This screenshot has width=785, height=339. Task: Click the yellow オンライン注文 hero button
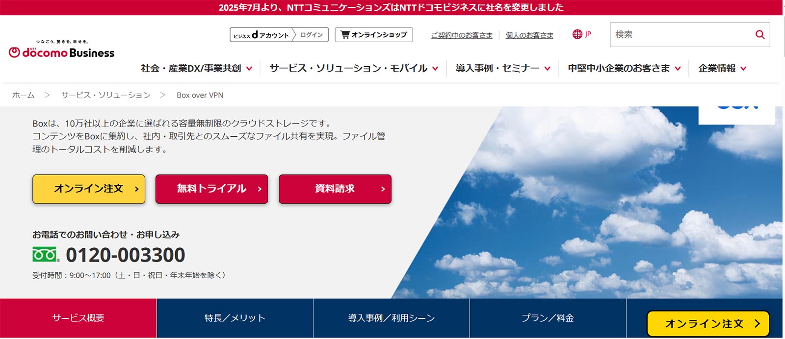pyautogui.click(x=89, y=189)
